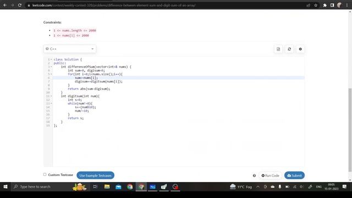Click the line 'return abs(sum-digisum);'
This screenshot has width=352, height=198.
(x=89, y=89)
